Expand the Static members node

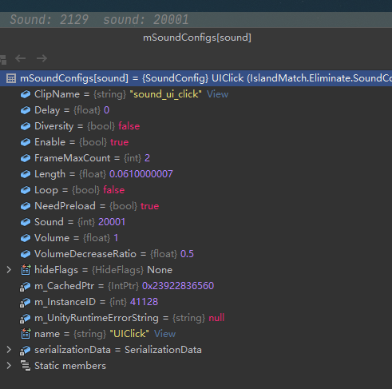(x=9, y=366)
